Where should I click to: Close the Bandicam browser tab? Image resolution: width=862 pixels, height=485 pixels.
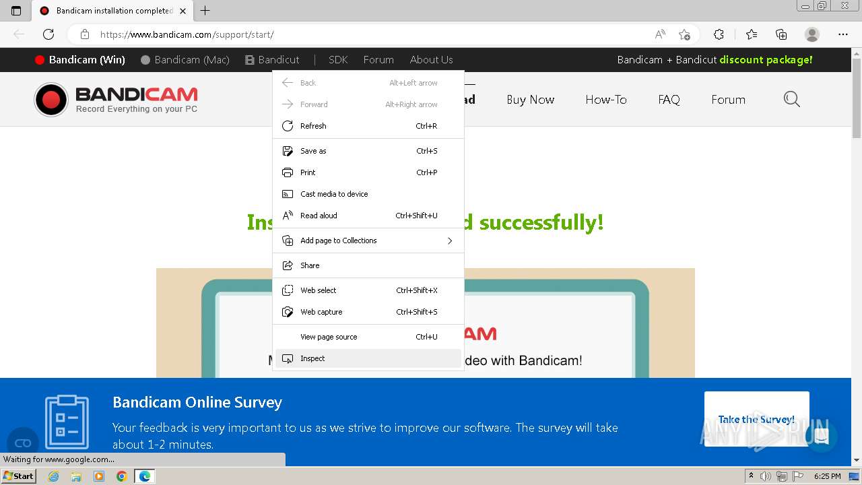tap(183, 11)
